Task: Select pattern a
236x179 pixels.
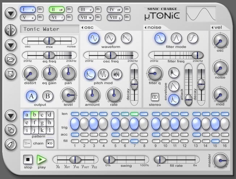Action: point(27,115)
